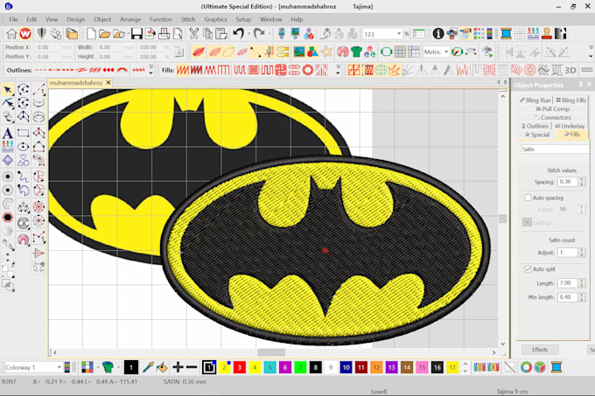Adjust the Spacing value stepper
Screen dimensions: 595x396
582,182
